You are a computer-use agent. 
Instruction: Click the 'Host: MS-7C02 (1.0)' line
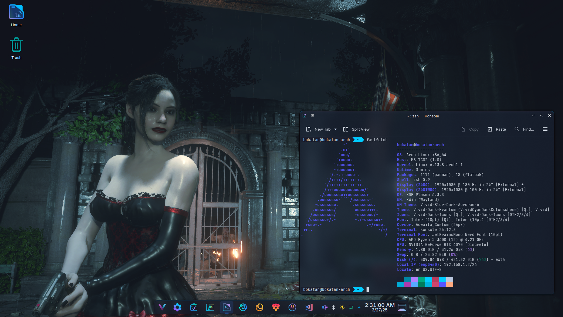419,160
